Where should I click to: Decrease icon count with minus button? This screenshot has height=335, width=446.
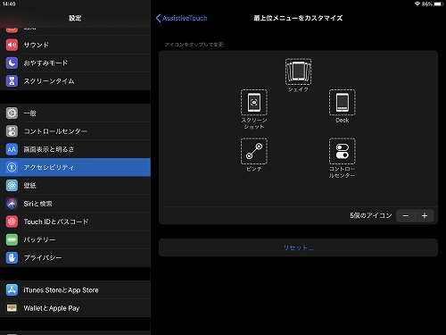406,215
